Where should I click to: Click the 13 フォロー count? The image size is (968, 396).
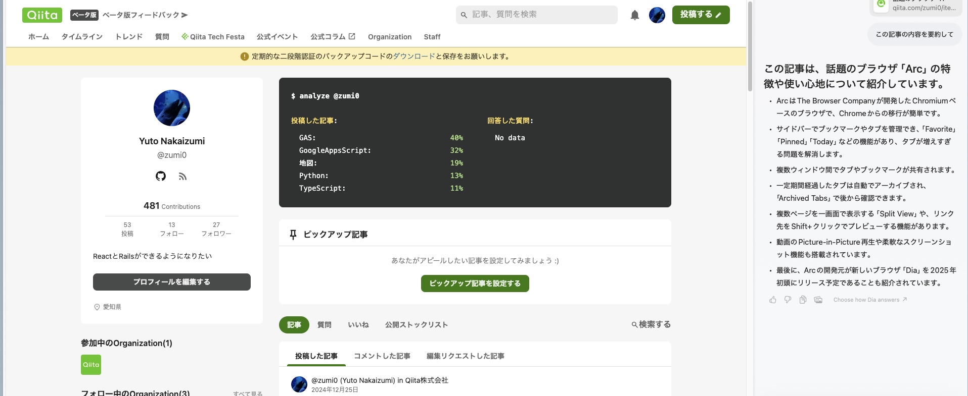pyautogui.click(x=172, y=229)
